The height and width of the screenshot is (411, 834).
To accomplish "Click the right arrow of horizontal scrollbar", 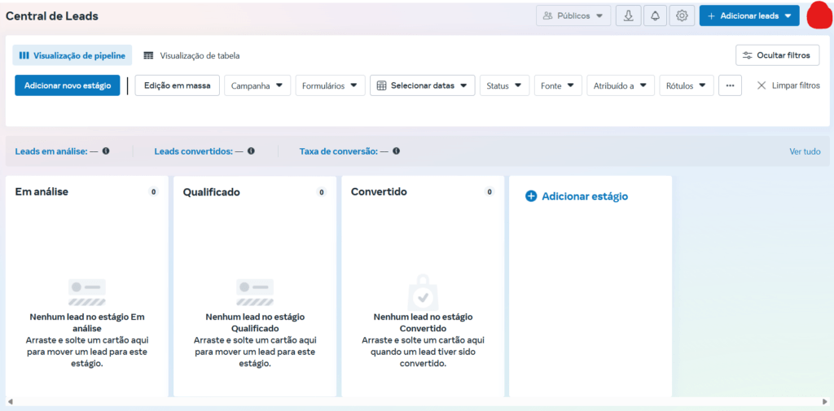I will click(824, 401).
